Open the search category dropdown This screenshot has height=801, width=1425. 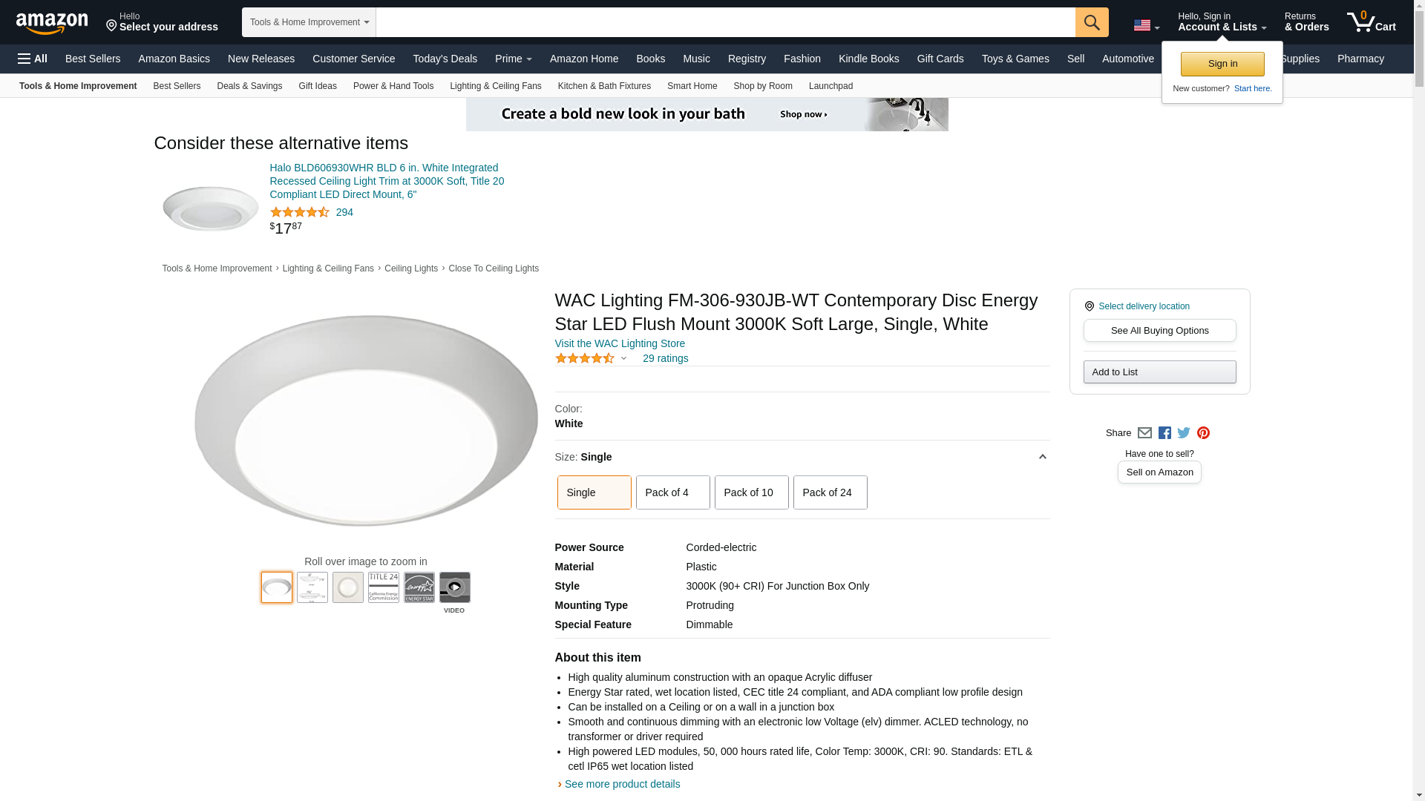point(309,22)
